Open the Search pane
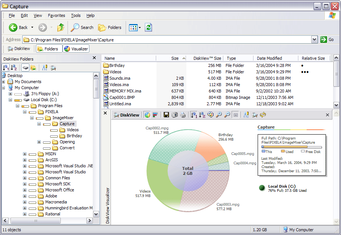341x235 pixels. [82, 27]
